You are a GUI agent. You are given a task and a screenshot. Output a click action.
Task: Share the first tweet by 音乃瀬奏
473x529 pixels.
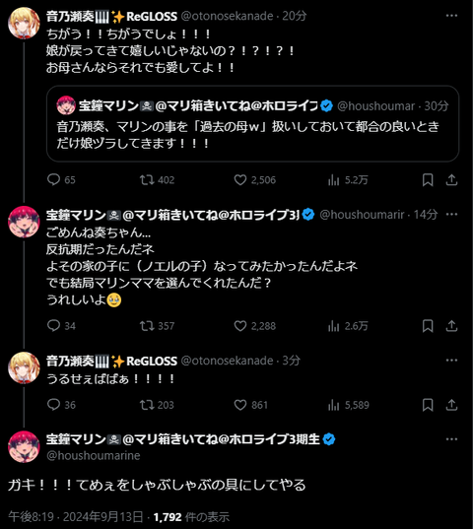(x=451, y=180)
